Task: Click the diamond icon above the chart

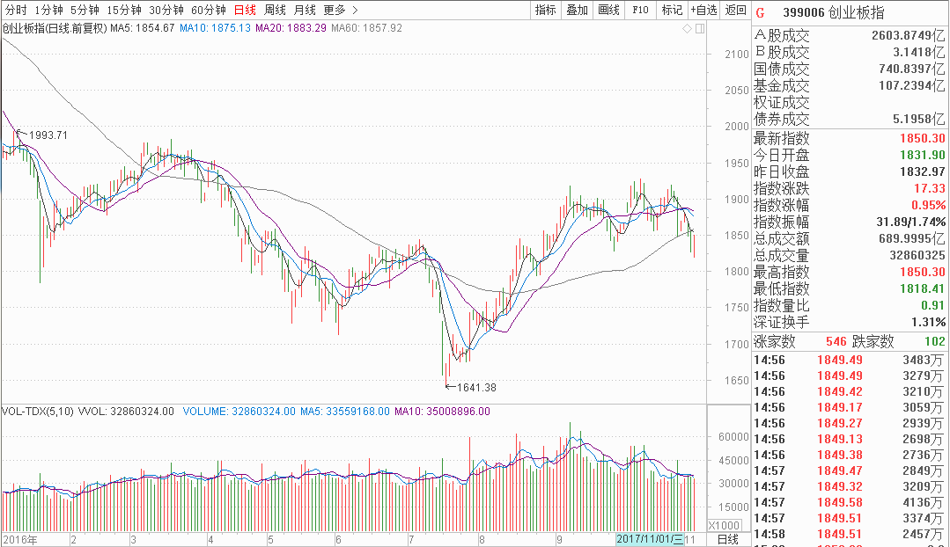Action: [688, 29]
